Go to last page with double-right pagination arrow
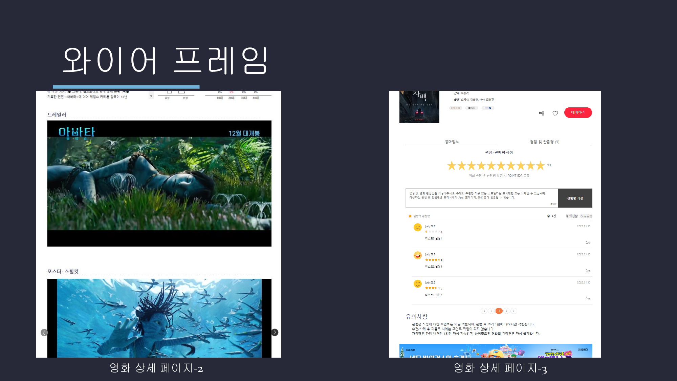The width and height of the screenshot is (677, 381). (514, 311)
